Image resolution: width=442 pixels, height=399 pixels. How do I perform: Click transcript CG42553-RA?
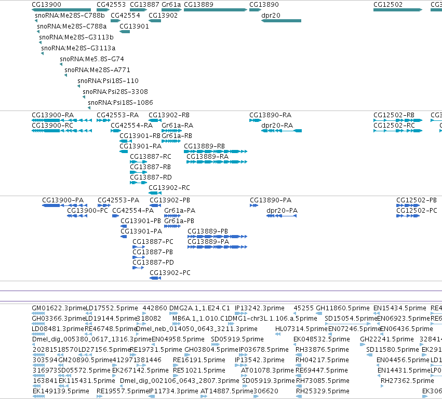pyautogui.click(x=103, y=120)
